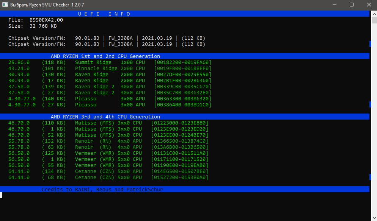Click address [002B1F00-002B6360]
Image resolution: width=377 pixels, height=221 pixels.
[x=183, y=80]
